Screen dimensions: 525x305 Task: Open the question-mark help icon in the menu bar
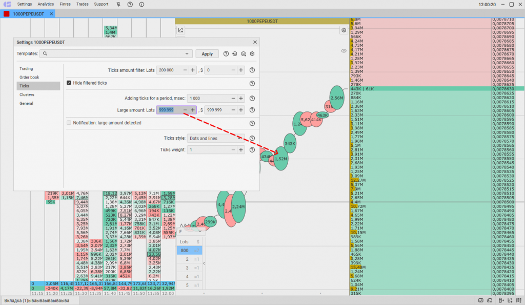tap(130, 4)
